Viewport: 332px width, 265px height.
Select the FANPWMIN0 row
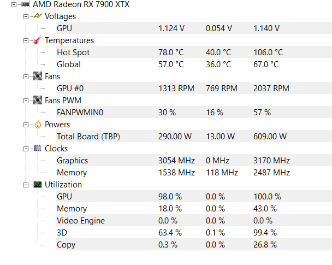194,112
